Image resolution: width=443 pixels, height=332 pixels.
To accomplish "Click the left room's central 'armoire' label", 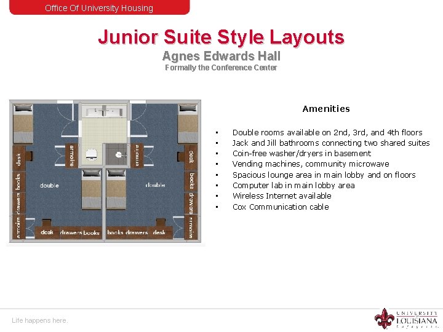I will [x=71, y=156].
